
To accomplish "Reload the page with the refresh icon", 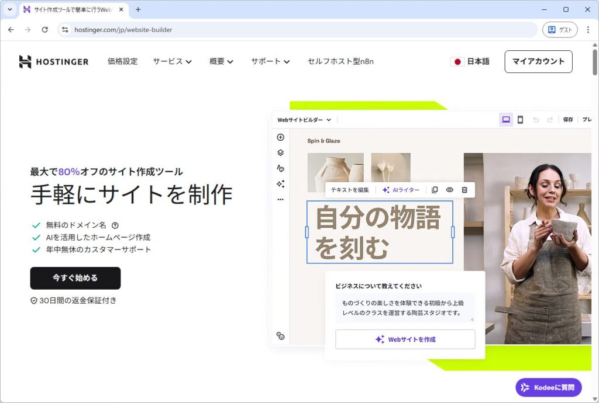I will pyautogui.click(x=44, y=30).
